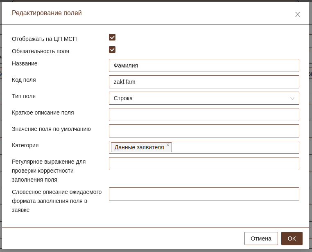Uncheck the Отображать на ЦП МСП checkbox

coord(112,37)
